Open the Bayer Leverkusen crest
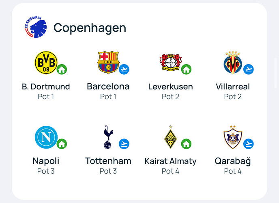 point(170,63)
